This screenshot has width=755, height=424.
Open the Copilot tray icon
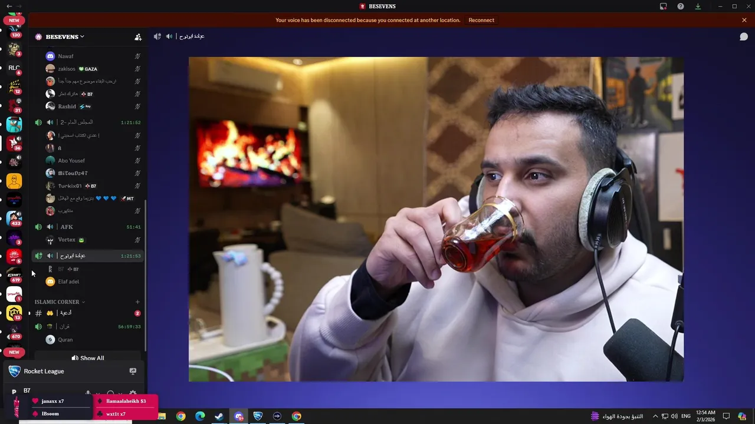(742, 416)
